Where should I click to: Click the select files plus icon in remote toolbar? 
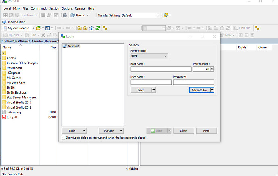pyautogui.click(x=240, y=35)
